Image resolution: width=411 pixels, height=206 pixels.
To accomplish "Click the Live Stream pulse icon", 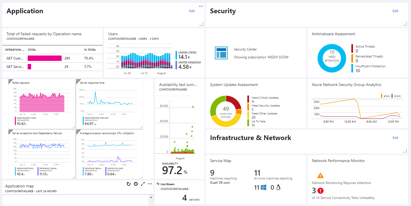I will 158,184.
